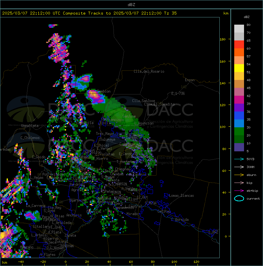
Task: Pick the magenta swatch on dBZ scale
Action: pos(239,100)
